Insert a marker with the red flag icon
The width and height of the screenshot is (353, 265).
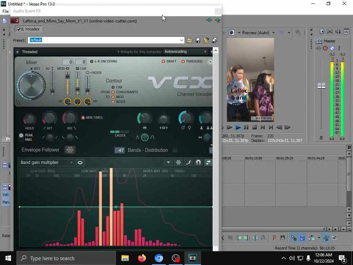point(274,238)
